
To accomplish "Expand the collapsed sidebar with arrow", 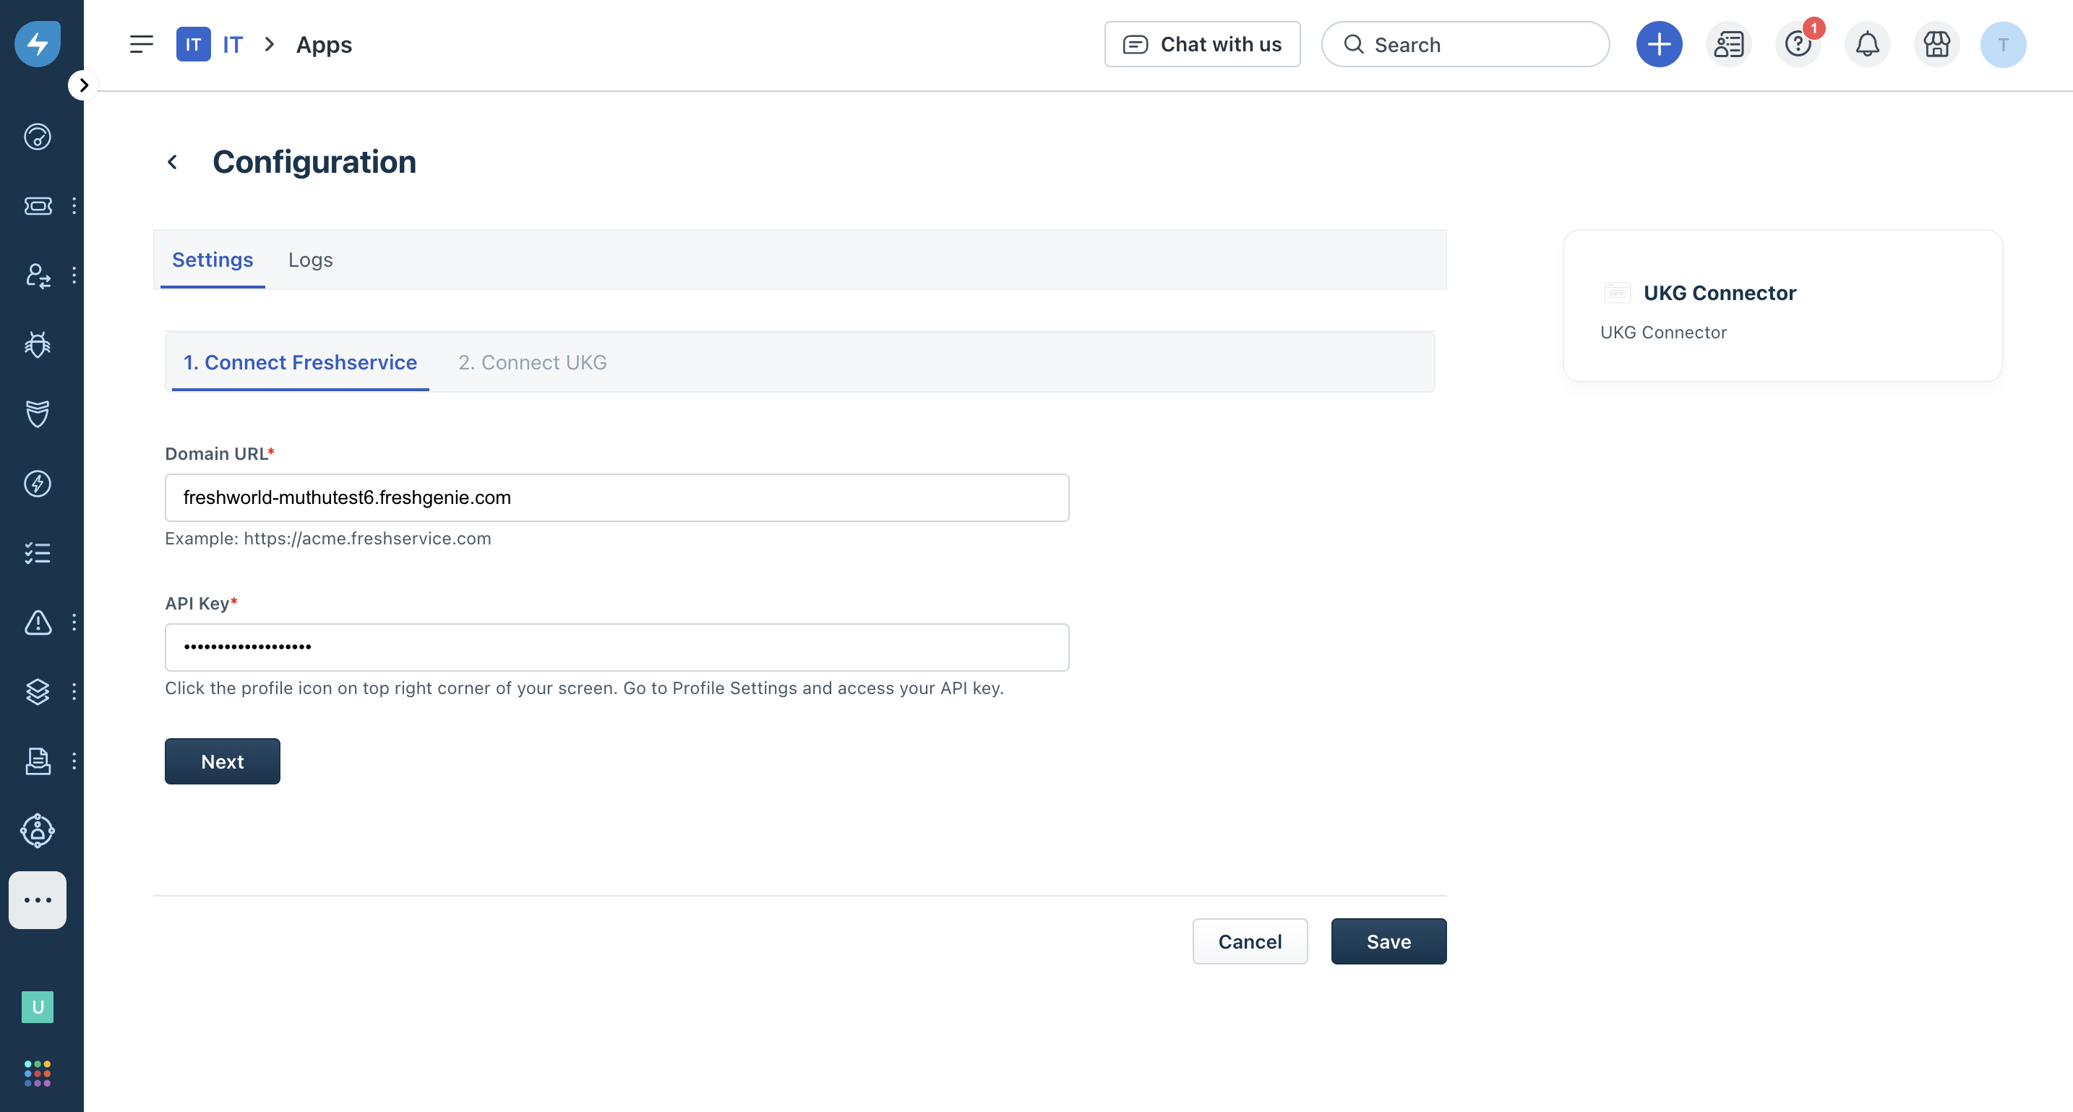I will 84,85.
